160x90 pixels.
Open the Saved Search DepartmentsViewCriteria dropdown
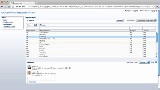click(x=146, y=20)
